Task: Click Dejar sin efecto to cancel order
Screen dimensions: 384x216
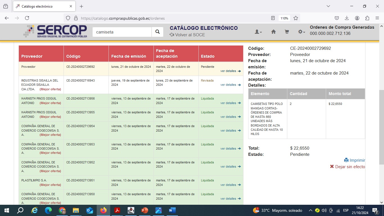Action: pos(347,167)
